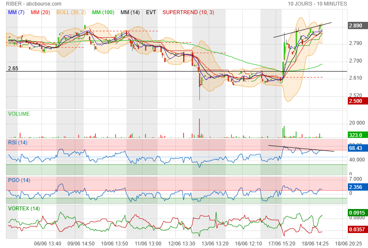Click the RIBER - abcbourse.com chart title
This screenshot has height=248, width=368.
point(34,4)
